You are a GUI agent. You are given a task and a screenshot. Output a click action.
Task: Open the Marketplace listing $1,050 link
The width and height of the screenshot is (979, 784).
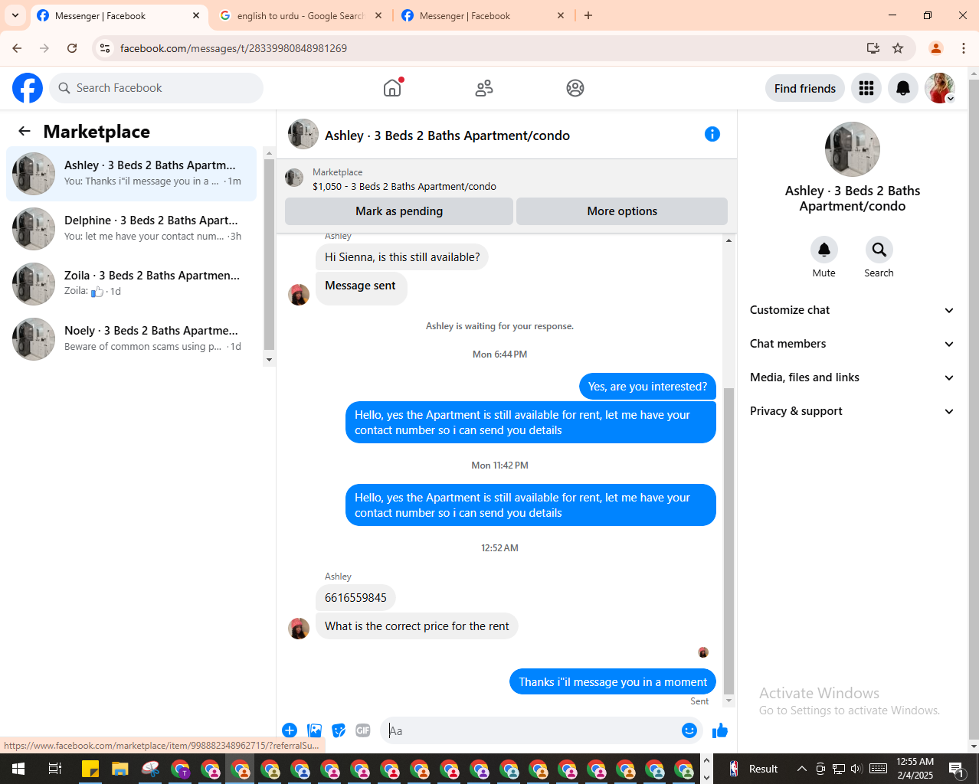pos(404,186)
